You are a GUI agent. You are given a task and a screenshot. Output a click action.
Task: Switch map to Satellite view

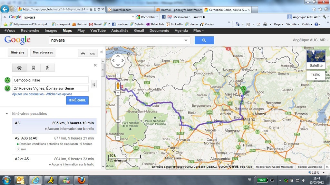tap(316, 65)
